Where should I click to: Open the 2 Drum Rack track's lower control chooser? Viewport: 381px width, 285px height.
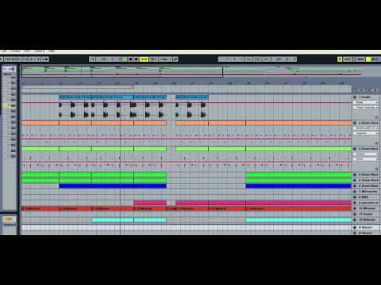pos(367,133)
